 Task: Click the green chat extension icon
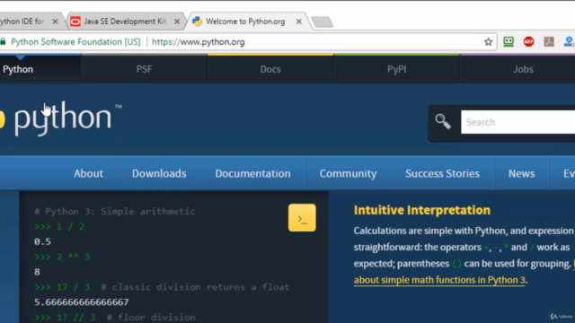point(509,41)
